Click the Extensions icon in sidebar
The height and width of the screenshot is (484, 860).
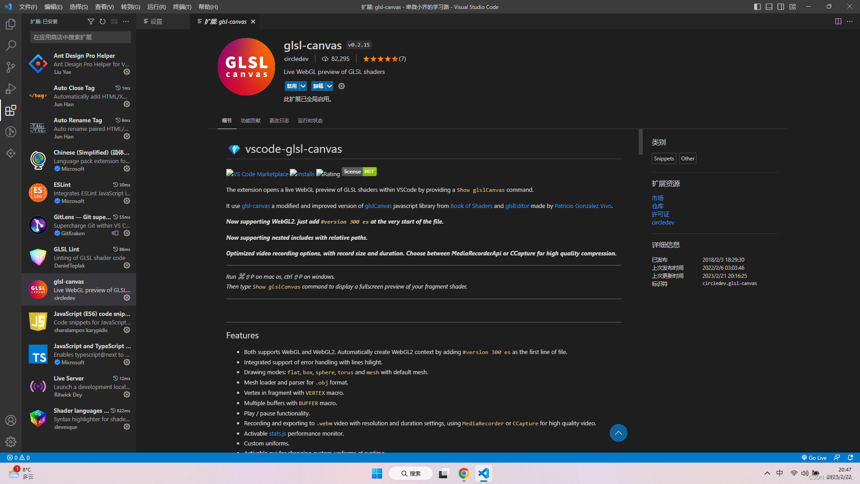tap(11, 110)
